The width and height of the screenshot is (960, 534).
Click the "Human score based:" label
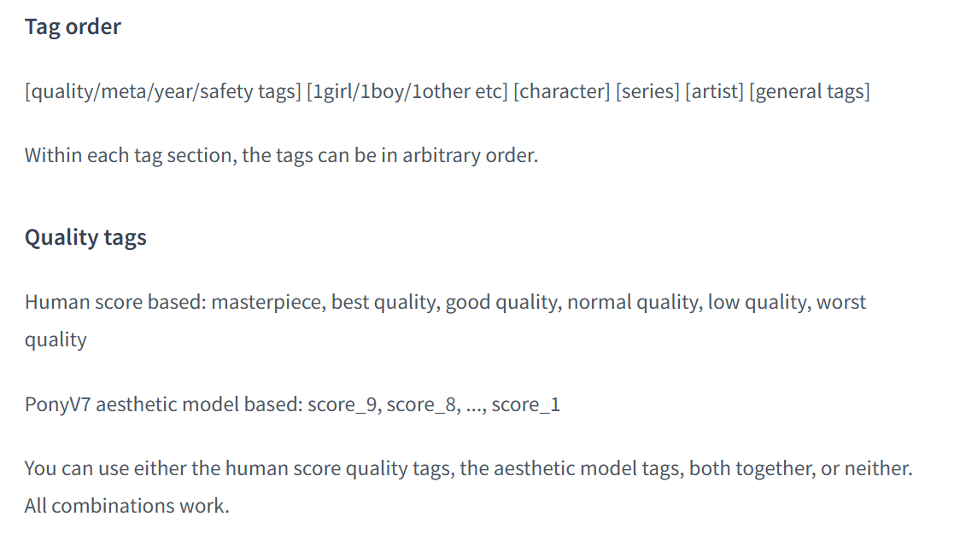[115, 302]
